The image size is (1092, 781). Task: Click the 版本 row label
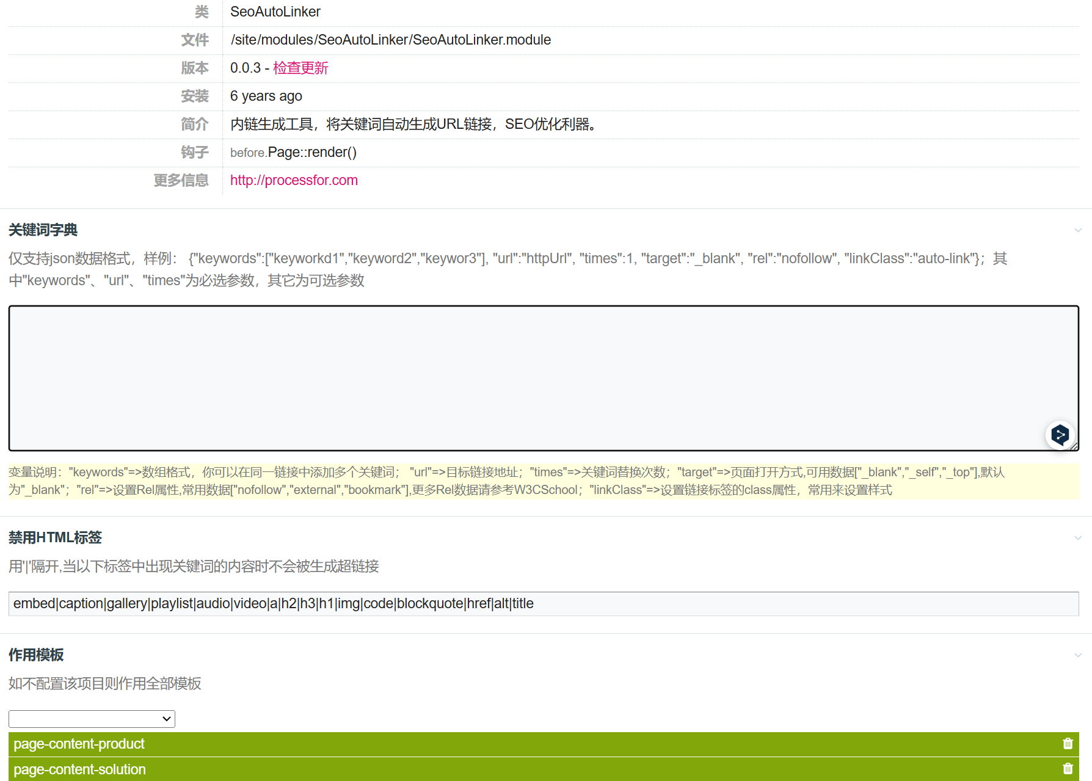point(195,68)
